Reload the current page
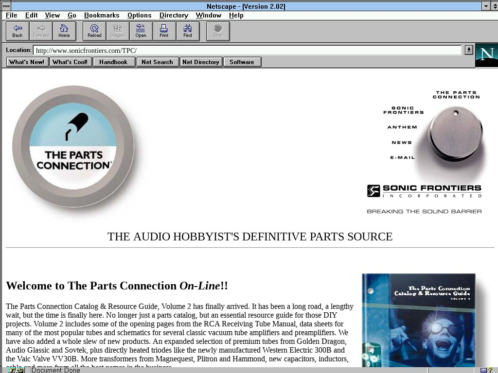The height and width of the screenshot is (373, 498). (x=94, y=31)
